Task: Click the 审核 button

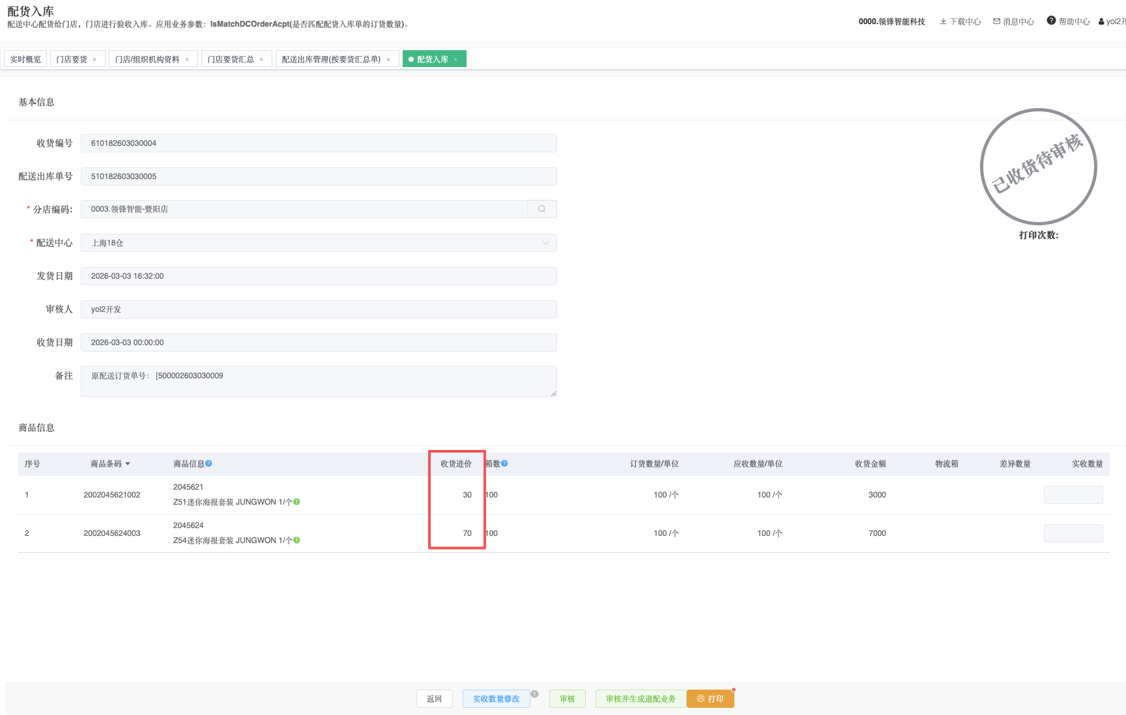Action: point(568,699)
